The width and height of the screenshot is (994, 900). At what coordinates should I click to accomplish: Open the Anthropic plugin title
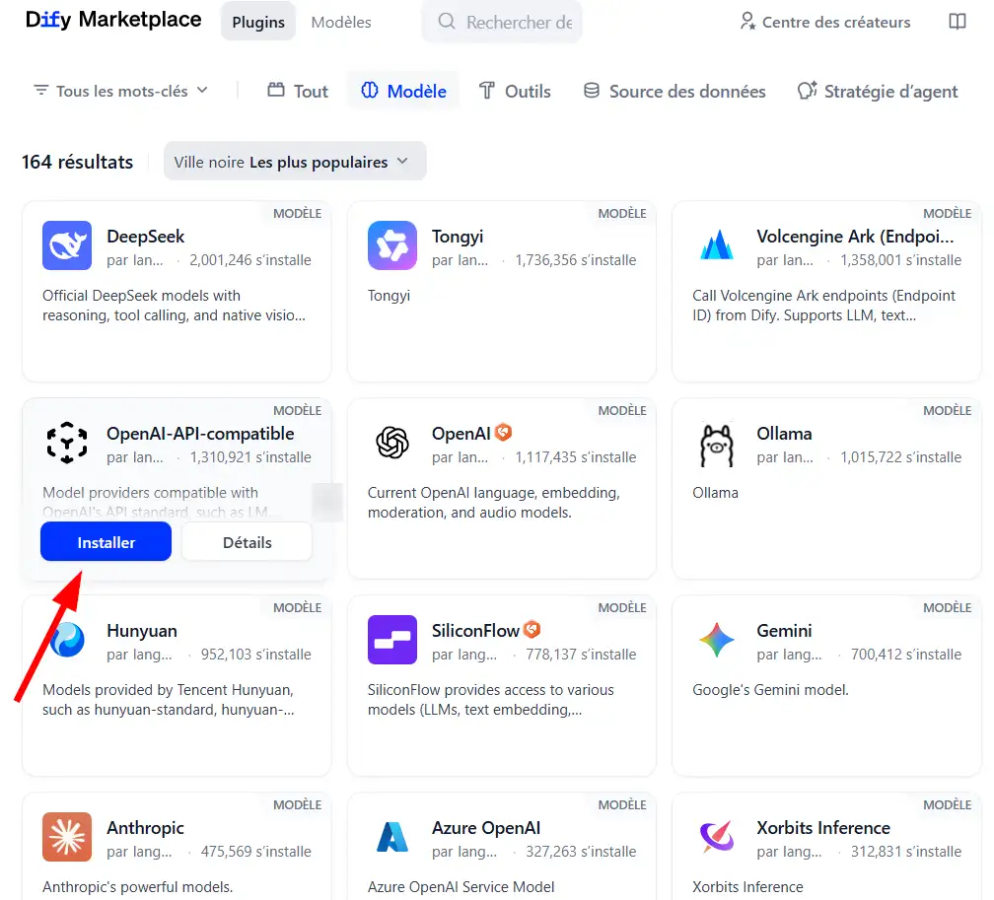coord(145,828)
